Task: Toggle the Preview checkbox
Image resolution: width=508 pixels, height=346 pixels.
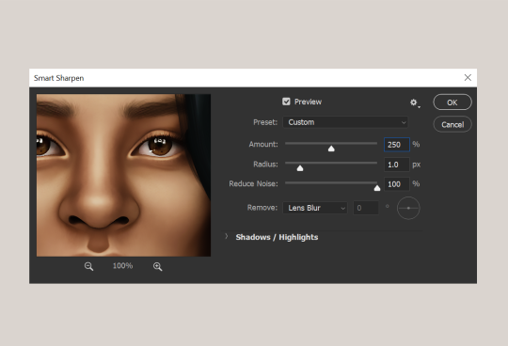Action: pyautogui.click(x=286, y=102)
